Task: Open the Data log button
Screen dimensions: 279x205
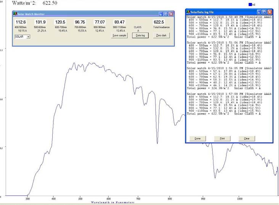Action: click(138, 35)
